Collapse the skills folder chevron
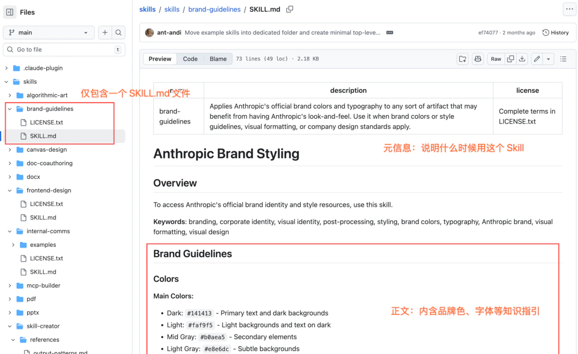This screenshot has width=578, height=354. click(6, 82)
